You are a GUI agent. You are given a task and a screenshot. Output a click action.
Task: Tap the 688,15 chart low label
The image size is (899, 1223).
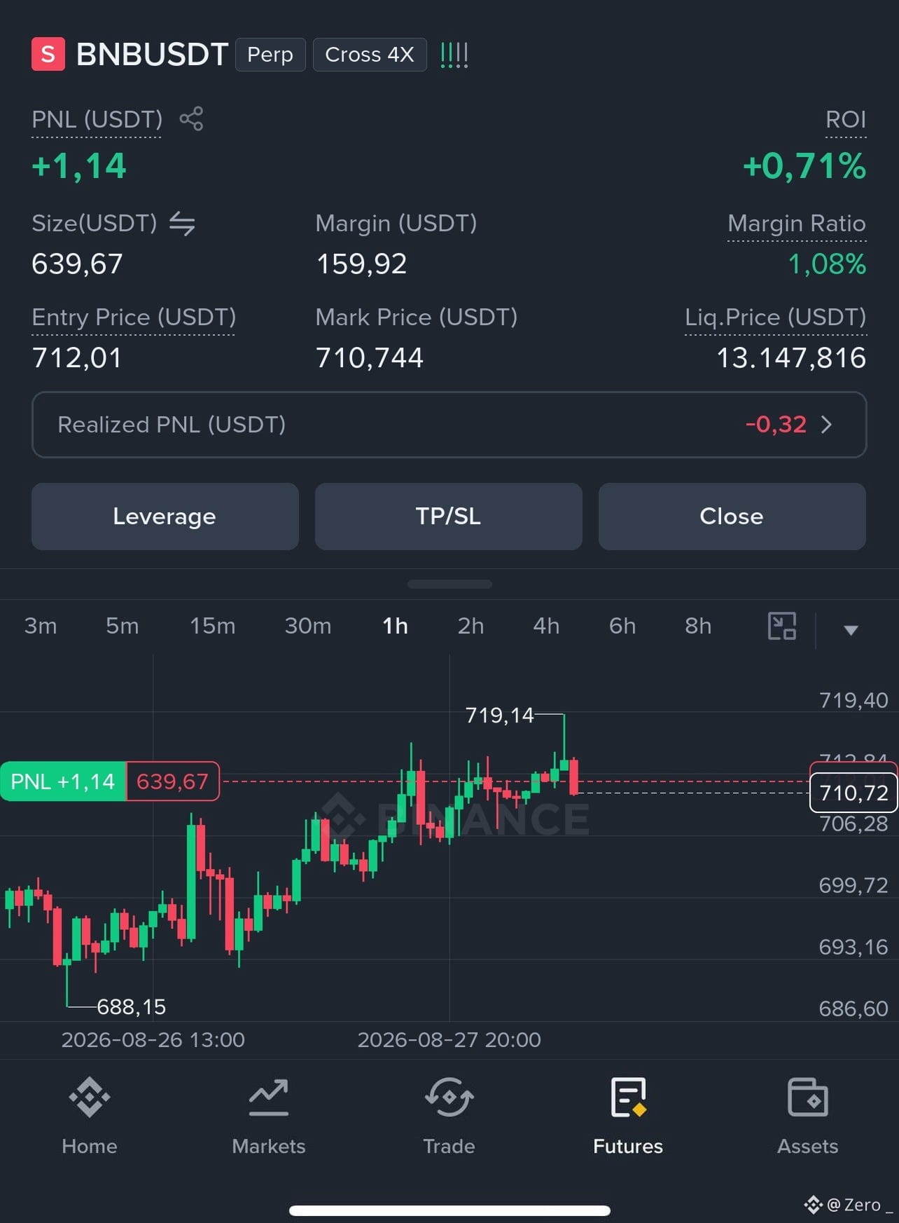(x=132, y=1007)
